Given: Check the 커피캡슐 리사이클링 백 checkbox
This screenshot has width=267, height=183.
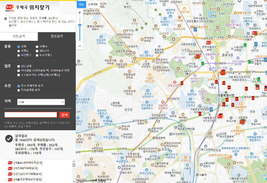Looking at the screenshot, I should (x=19, y=70).
